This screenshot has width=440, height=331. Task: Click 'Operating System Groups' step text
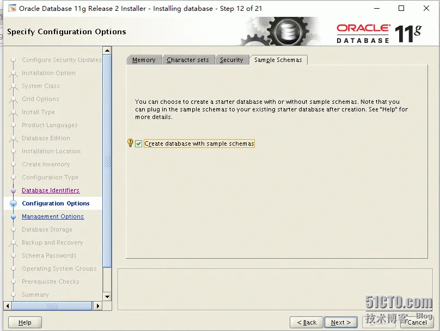(x=59, y=268)
